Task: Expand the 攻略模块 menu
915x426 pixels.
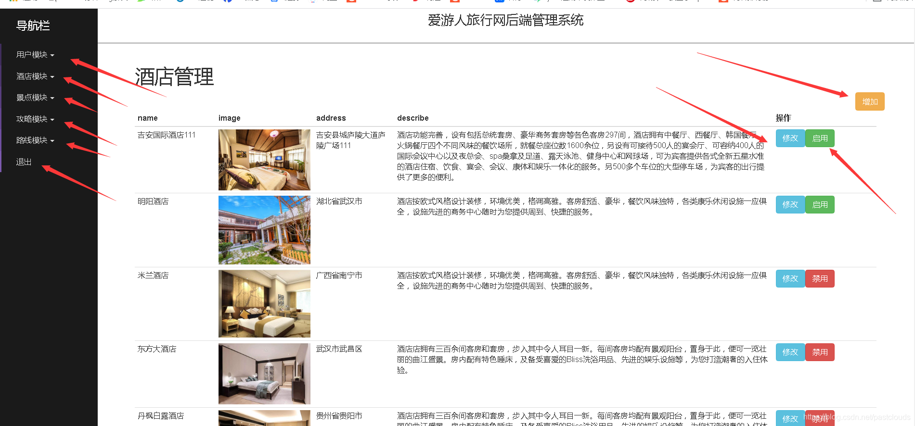Action: pos(35,119)
